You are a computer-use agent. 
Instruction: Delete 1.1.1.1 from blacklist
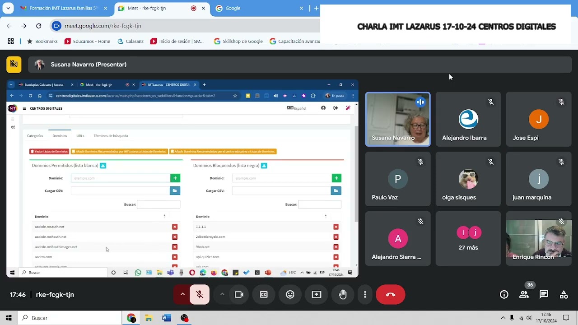pos(336,227)
